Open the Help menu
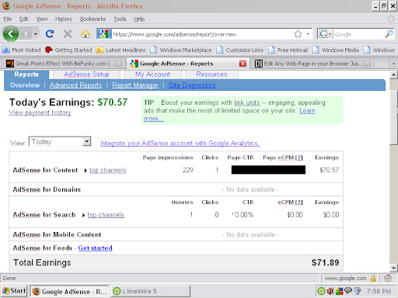This screenshot has height=298, width=398. 139,19
